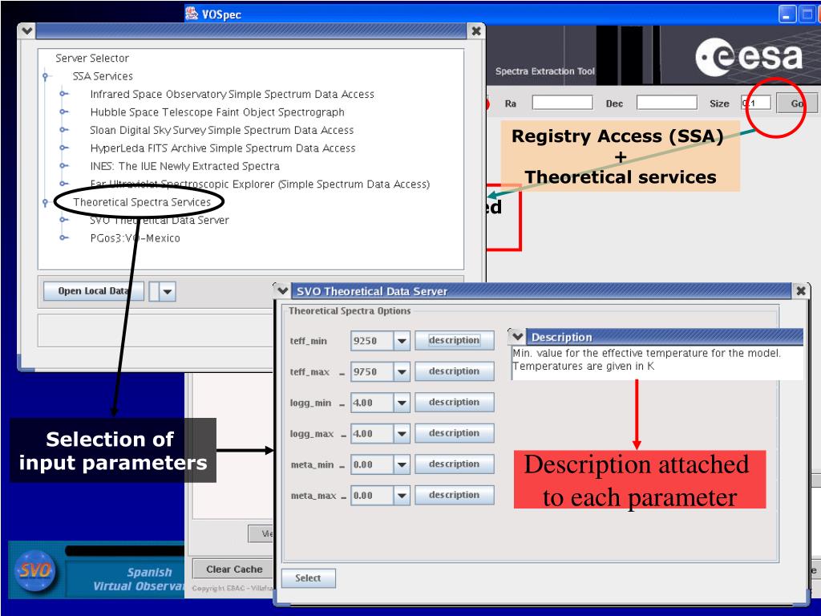Screen dimensions: 821x616
Task: Show description for meta_max
Action: click(x=454, y=495)
